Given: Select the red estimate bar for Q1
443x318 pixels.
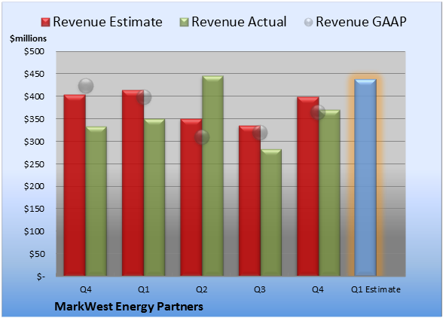Looking at the screenshot, I should [x=133, y=183].
